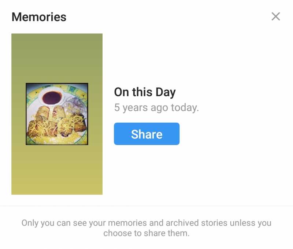This screenshot has height=249, width=293.
Task: Click the 'Memories' title text
Action: coord(39,17)
